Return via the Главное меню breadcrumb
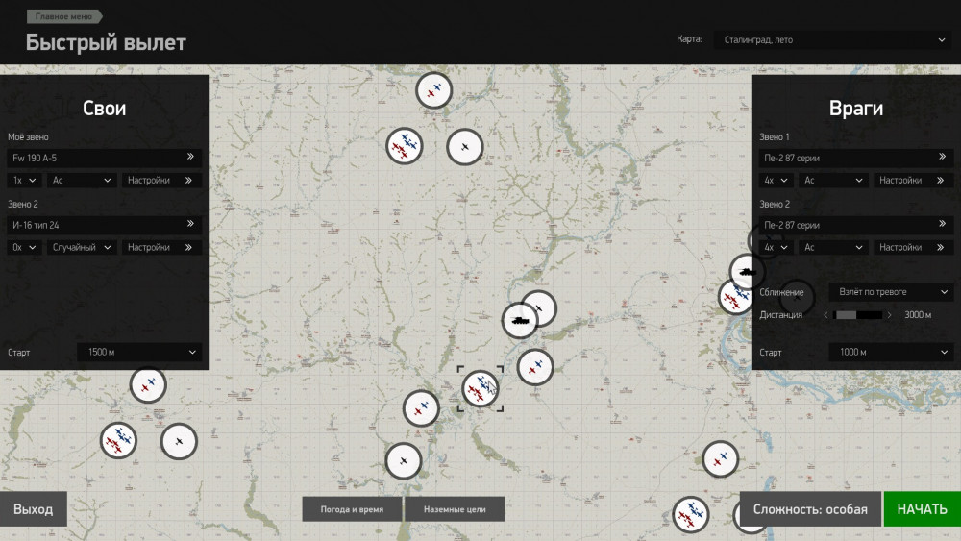The height and width of the screenshot is (541, 961). (63, 16)
